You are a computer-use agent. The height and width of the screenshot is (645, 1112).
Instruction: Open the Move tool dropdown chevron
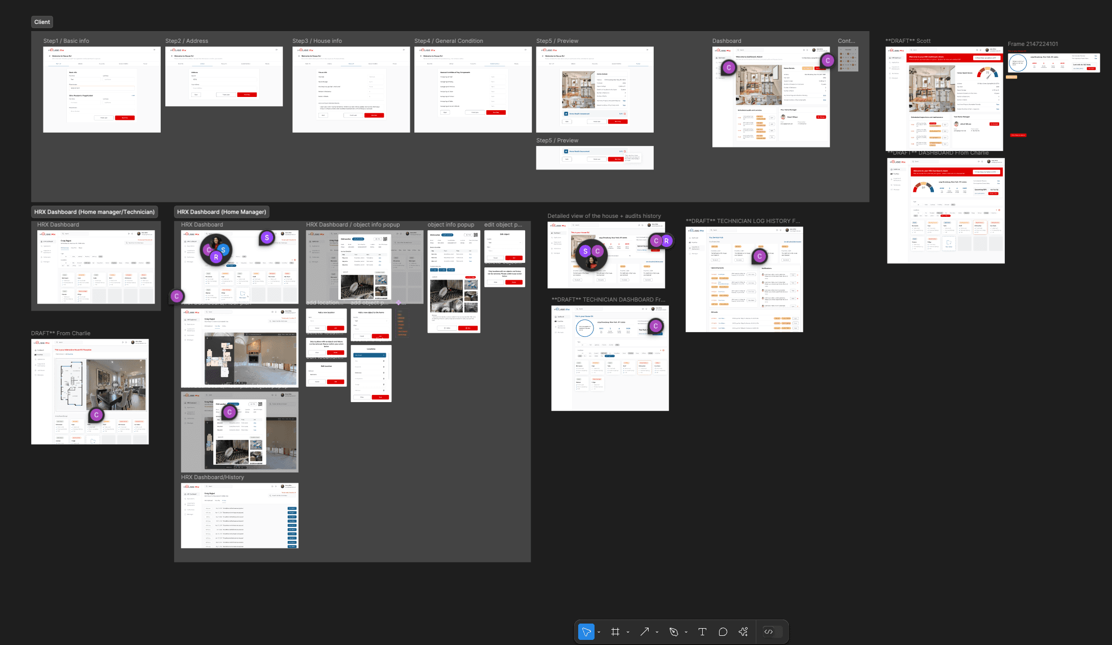click(x=599, y=631)
